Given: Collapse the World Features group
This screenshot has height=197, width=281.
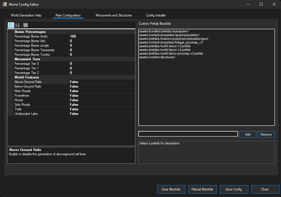Looking at the screenshot, I should tap(10, 77).
